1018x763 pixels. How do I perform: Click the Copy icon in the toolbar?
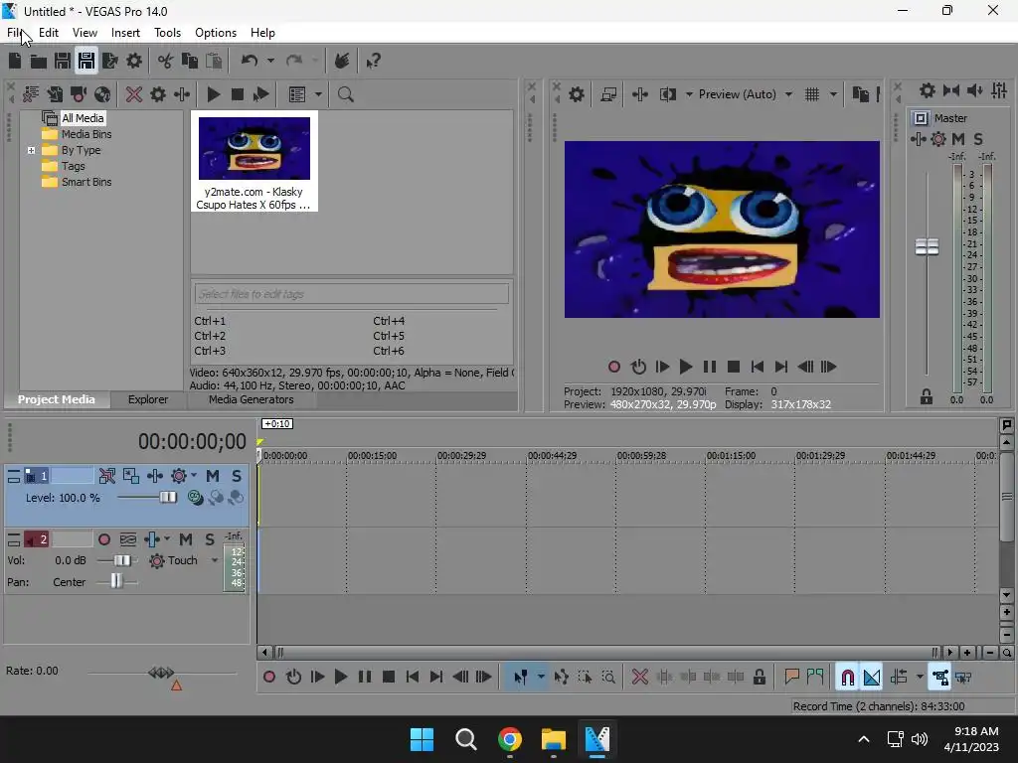190,61
